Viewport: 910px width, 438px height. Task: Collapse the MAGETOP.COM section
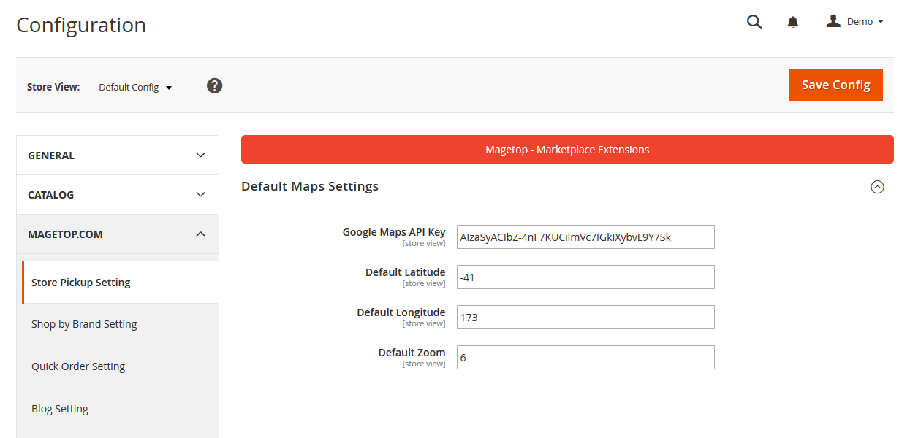click(x=117, y=234)
